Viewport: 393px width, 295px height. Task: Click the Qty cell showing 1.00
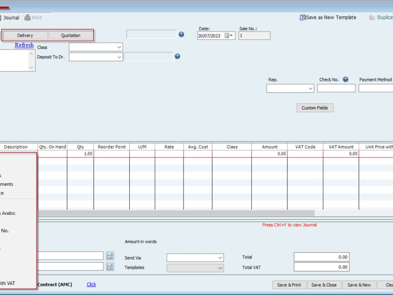coord(80,154)
